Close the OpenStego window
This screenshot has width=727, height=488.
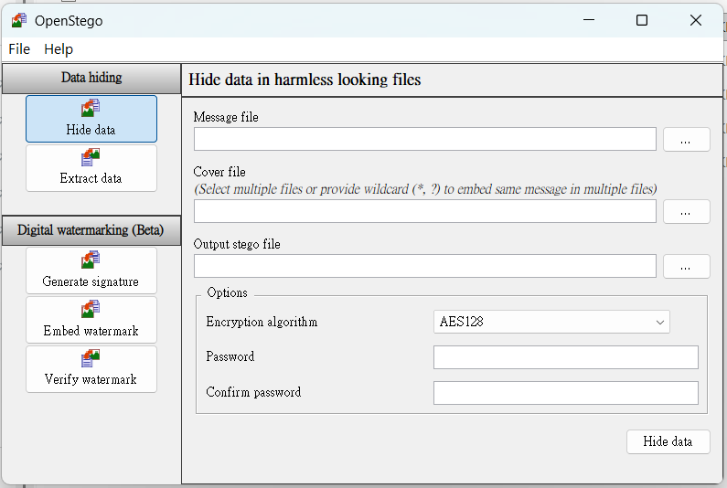[696, 20]
